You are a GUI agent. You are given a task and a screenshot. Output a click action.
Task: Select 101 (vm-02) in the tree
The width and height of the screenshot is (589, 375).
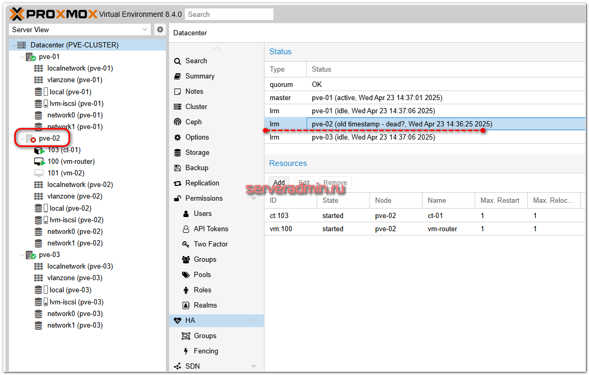point(66,173)
